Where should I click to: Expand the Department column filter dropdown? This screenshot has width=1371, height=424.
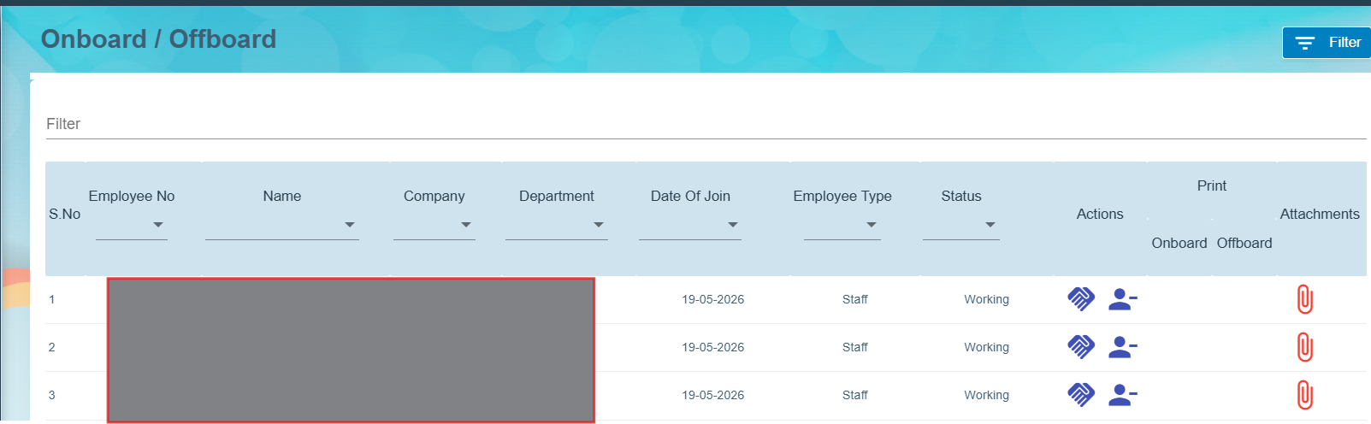[557, 225]
